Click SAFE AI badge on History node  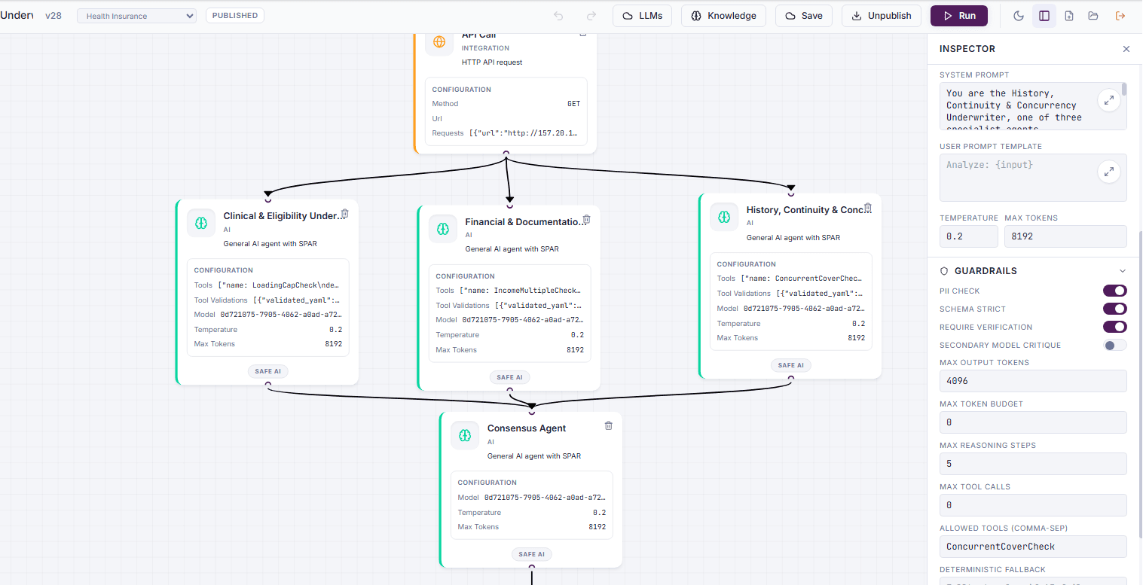[x=790, y=365]
